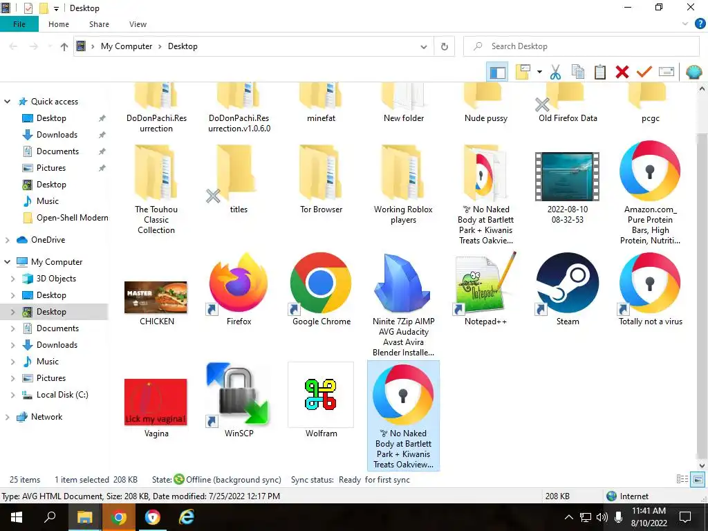Expand the OneDrive tree node

(7, 240)
